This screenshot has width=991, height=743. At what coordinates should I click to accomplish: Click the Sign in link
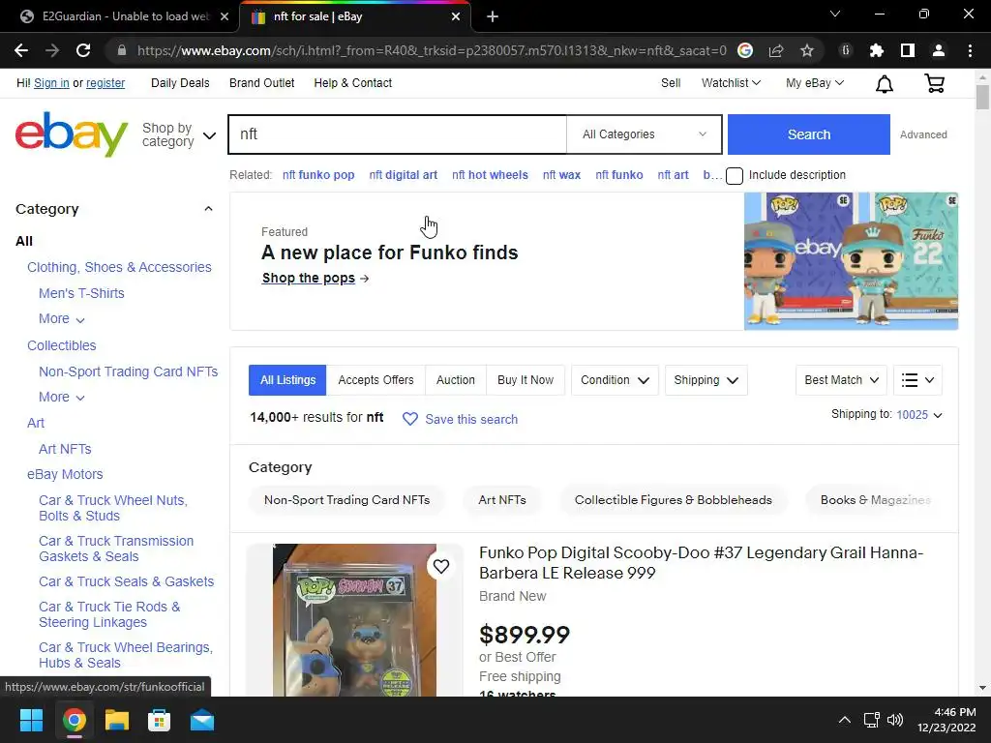pyautogui.click(x=51, y=83)
